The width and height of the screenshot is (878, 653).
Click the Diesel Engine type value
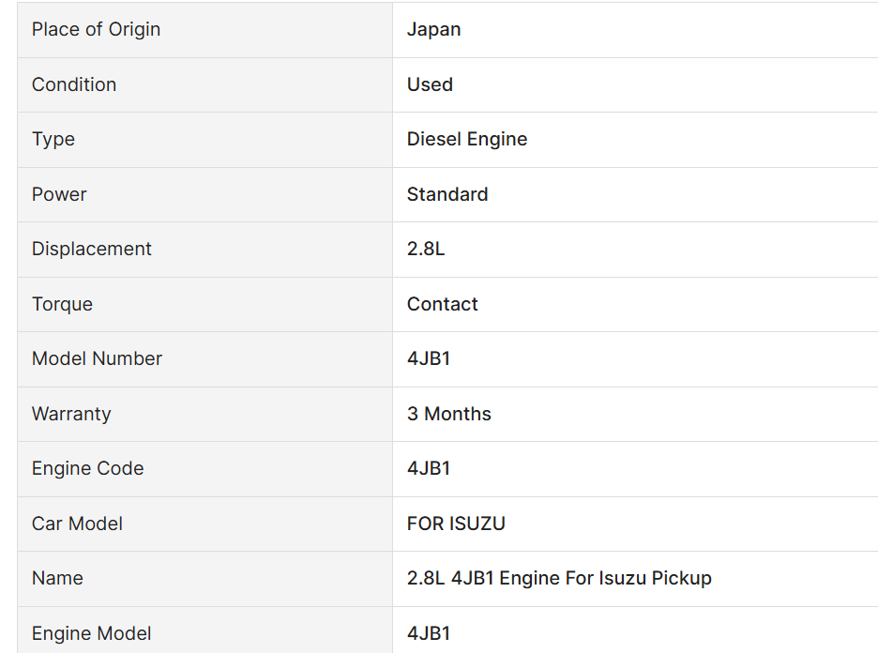pyautogui.click(x=466, y=139)
